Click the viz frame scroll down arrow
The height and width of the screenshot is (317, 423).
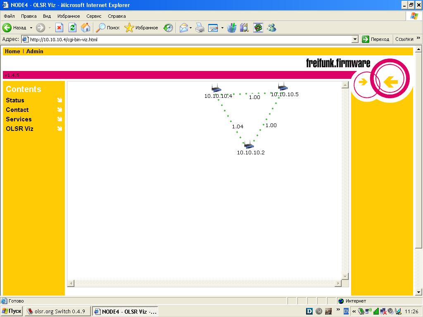(345, 276)
